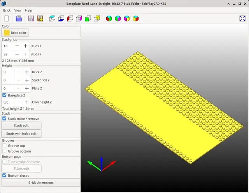Image resolution: width=249 pixels, height=193 pixels.
Task: Increase Own height Z with plus button
Action: point(27,102)
